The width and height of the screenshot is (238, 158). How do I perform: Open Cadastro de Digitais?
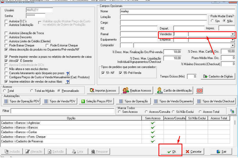pos(218,76)
